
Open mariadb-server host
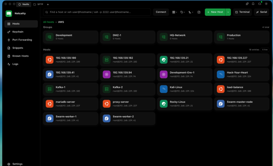pyautogui.click(x=71, y=104)
